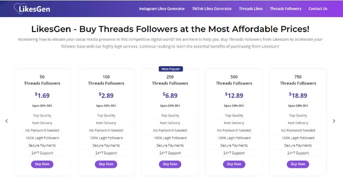Click the Most Popular badge
Viewport: 343px width, 181px height.
click(171, 69)
